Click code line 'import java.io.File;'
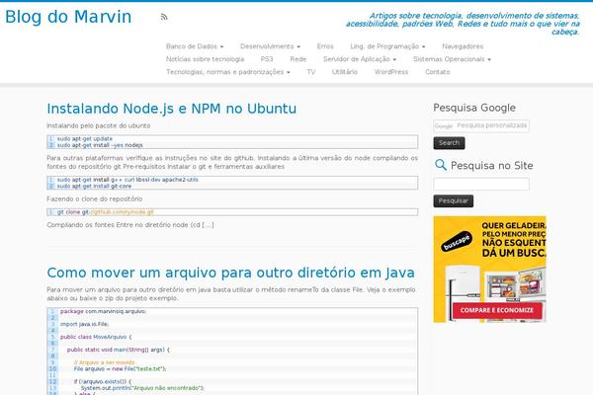The image size is (593, 395). (84, 324)
